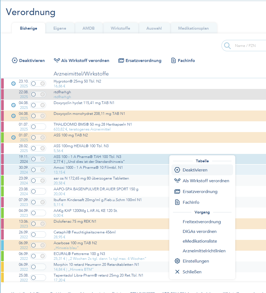Toggle the switch for THALIDOMID BMS row

[38, 127]
